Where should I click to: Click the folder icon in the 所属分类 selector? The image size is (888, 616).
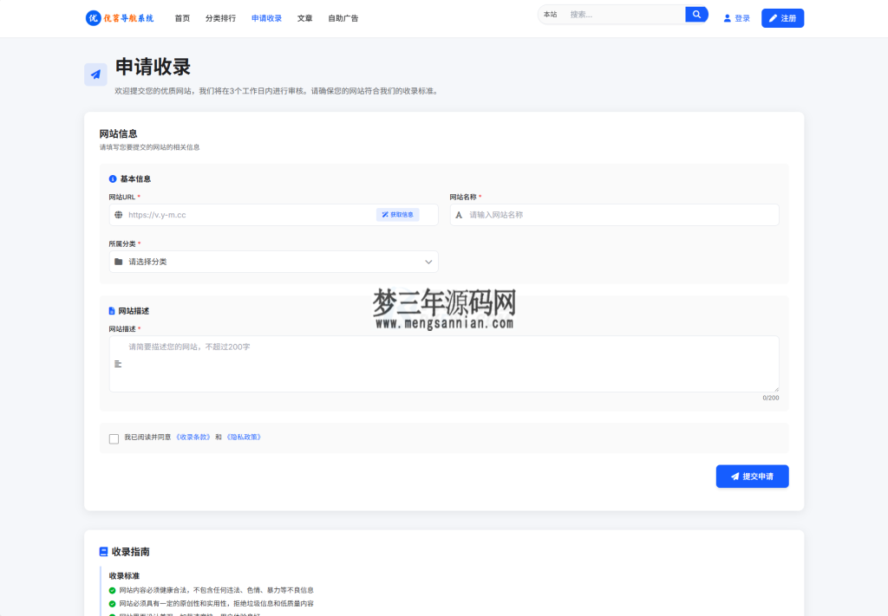[118, 261]
